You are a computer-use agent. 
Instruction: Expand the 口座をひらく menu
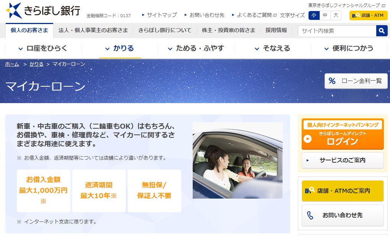[x=43, y=48]
